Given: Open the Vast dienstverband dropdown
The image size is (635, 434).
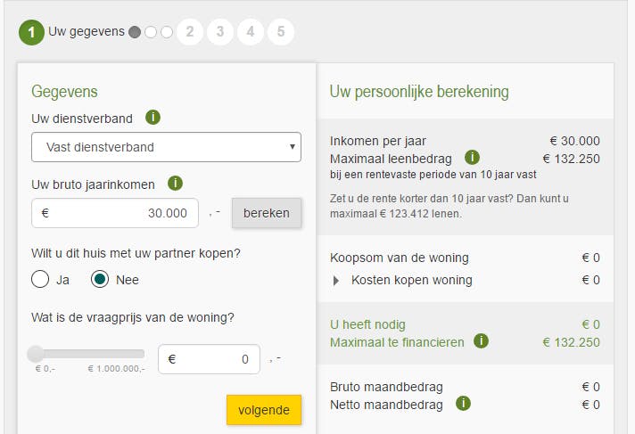Looking at the screenshot, I should click(166, 147).
